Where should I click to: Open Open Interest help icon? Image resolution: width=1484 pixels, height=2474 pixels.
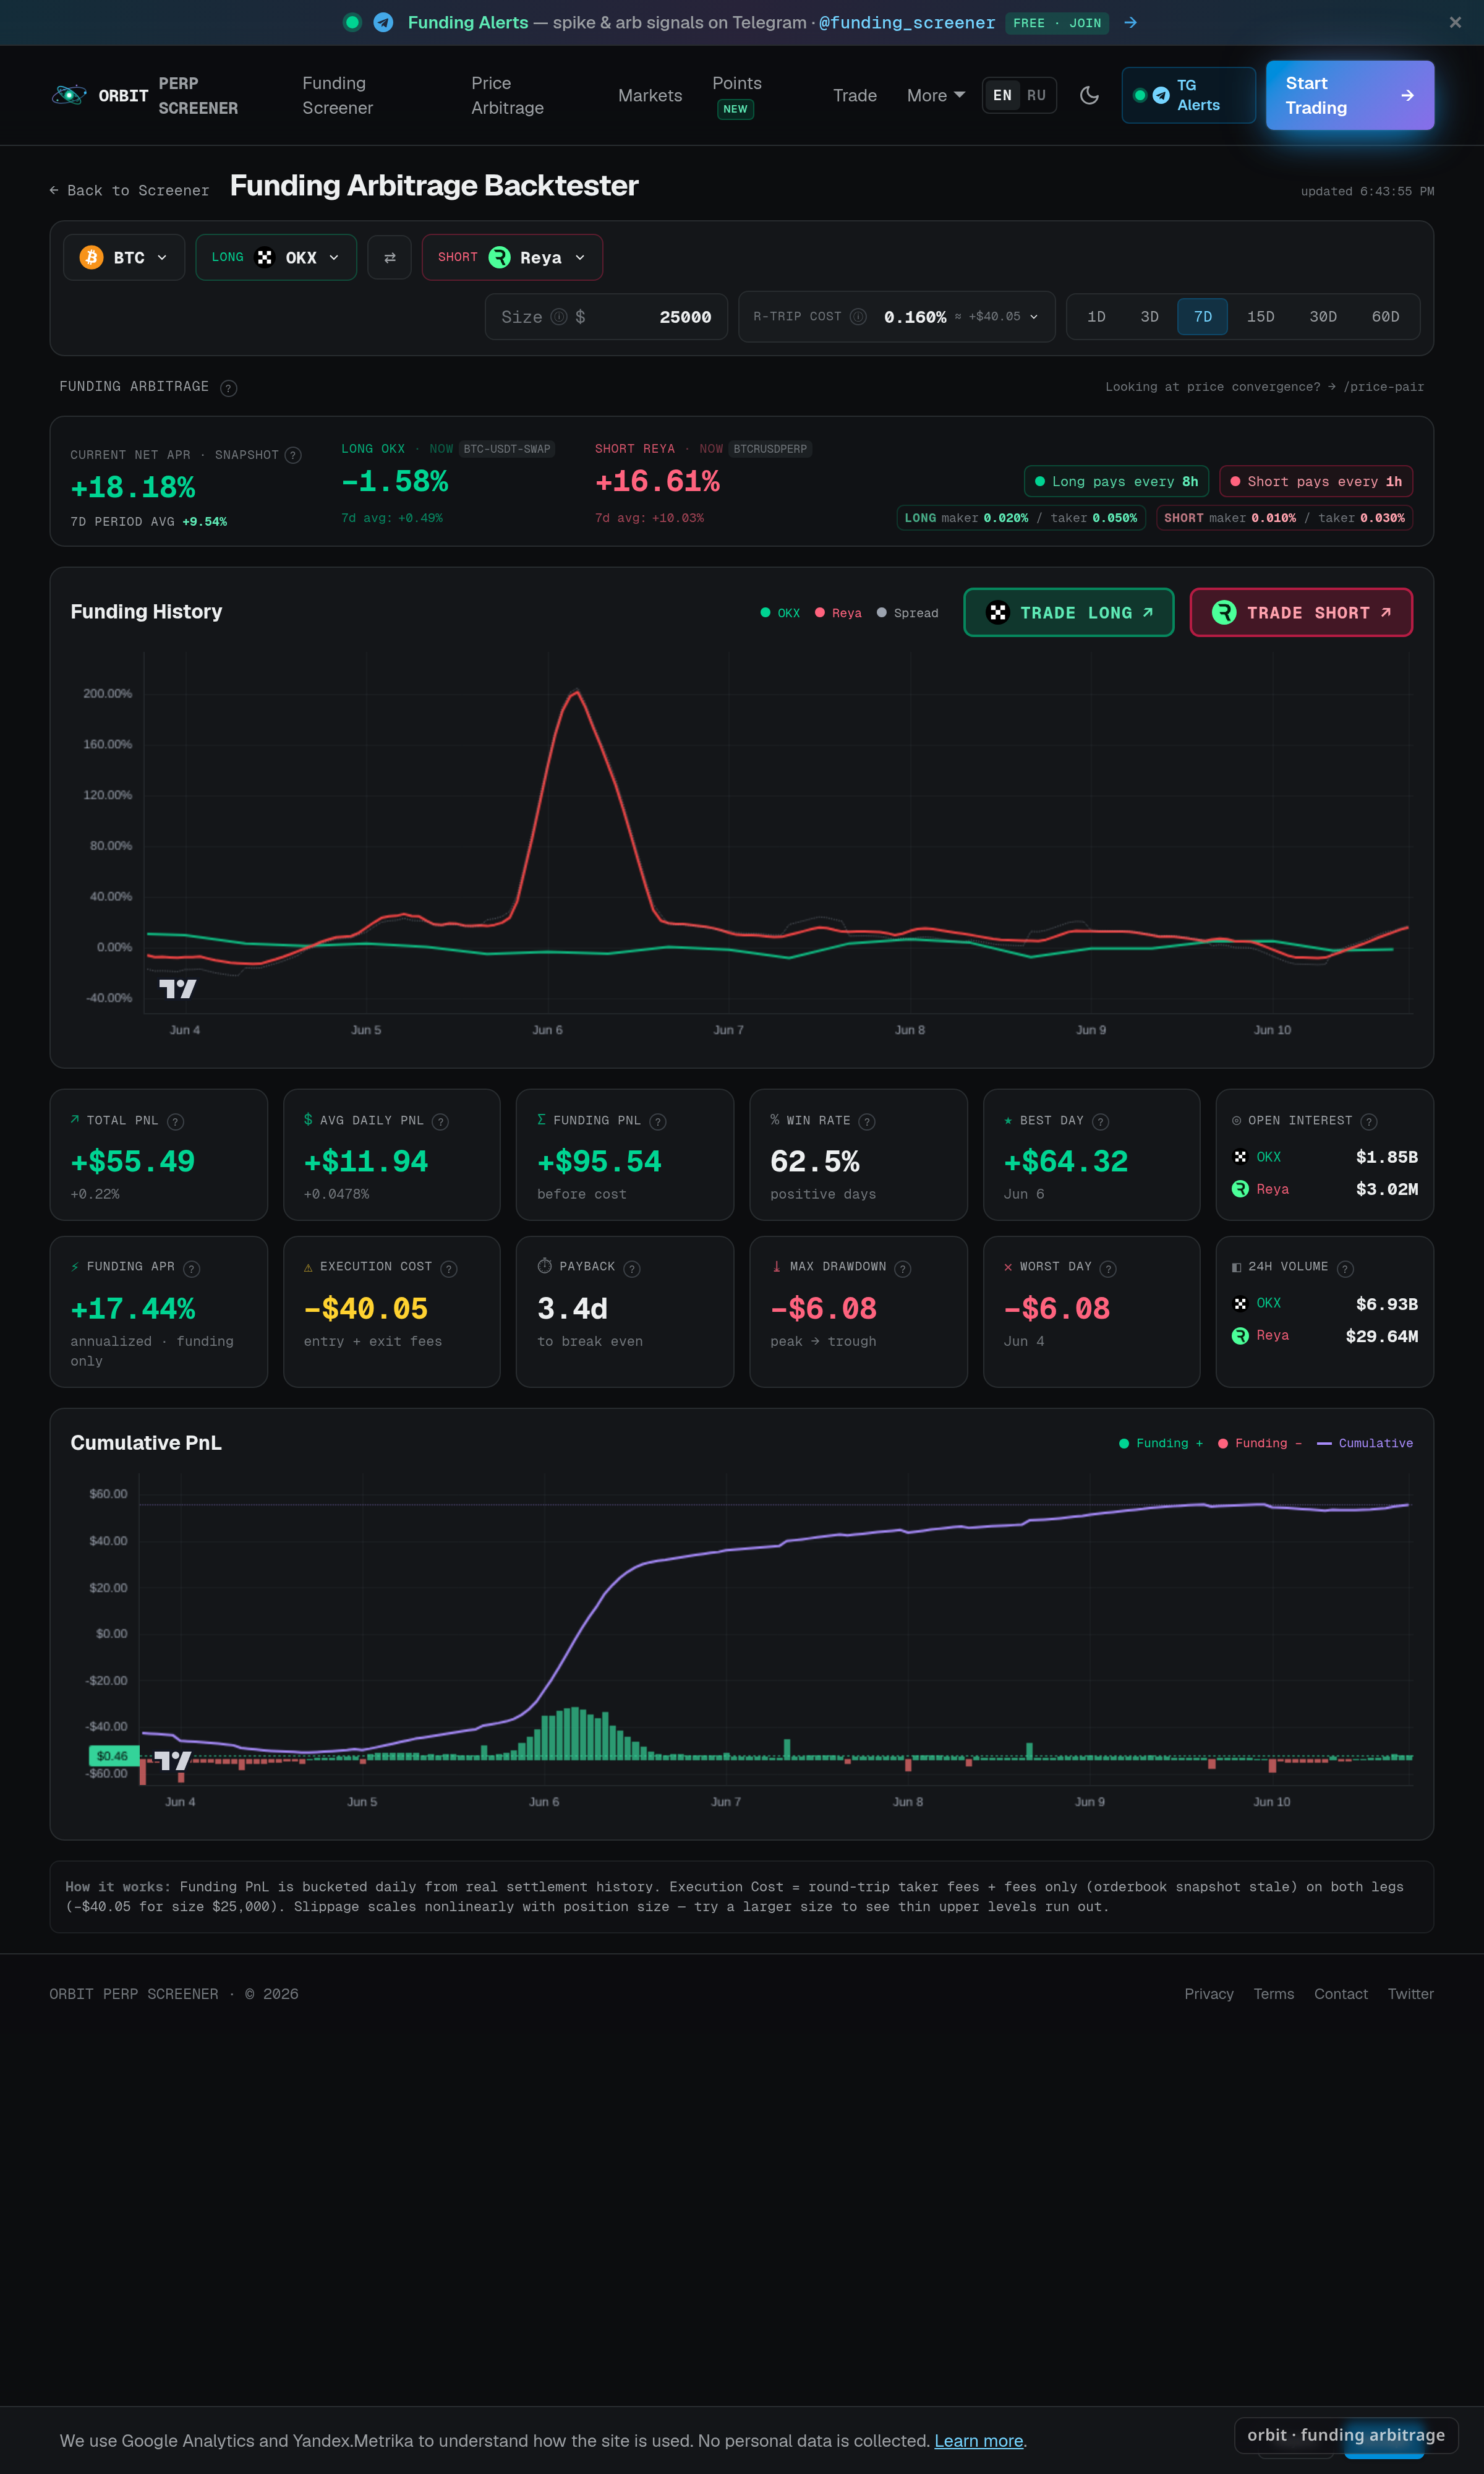[1369, 1122]
